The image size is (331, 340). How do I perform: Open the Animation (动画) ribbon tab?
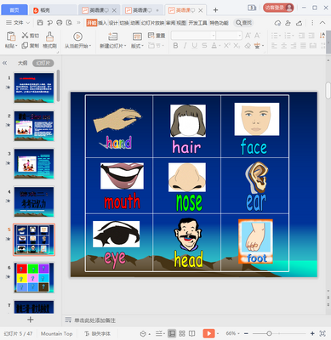[x=135, y=23]
